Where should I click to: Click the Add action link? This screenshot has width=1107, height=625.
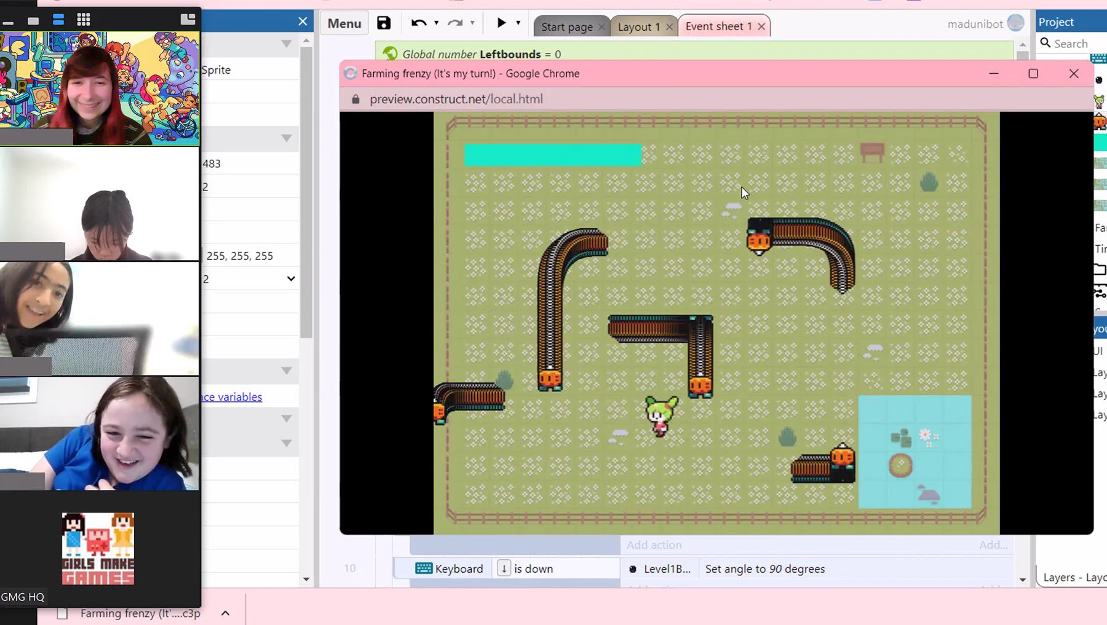654,545
